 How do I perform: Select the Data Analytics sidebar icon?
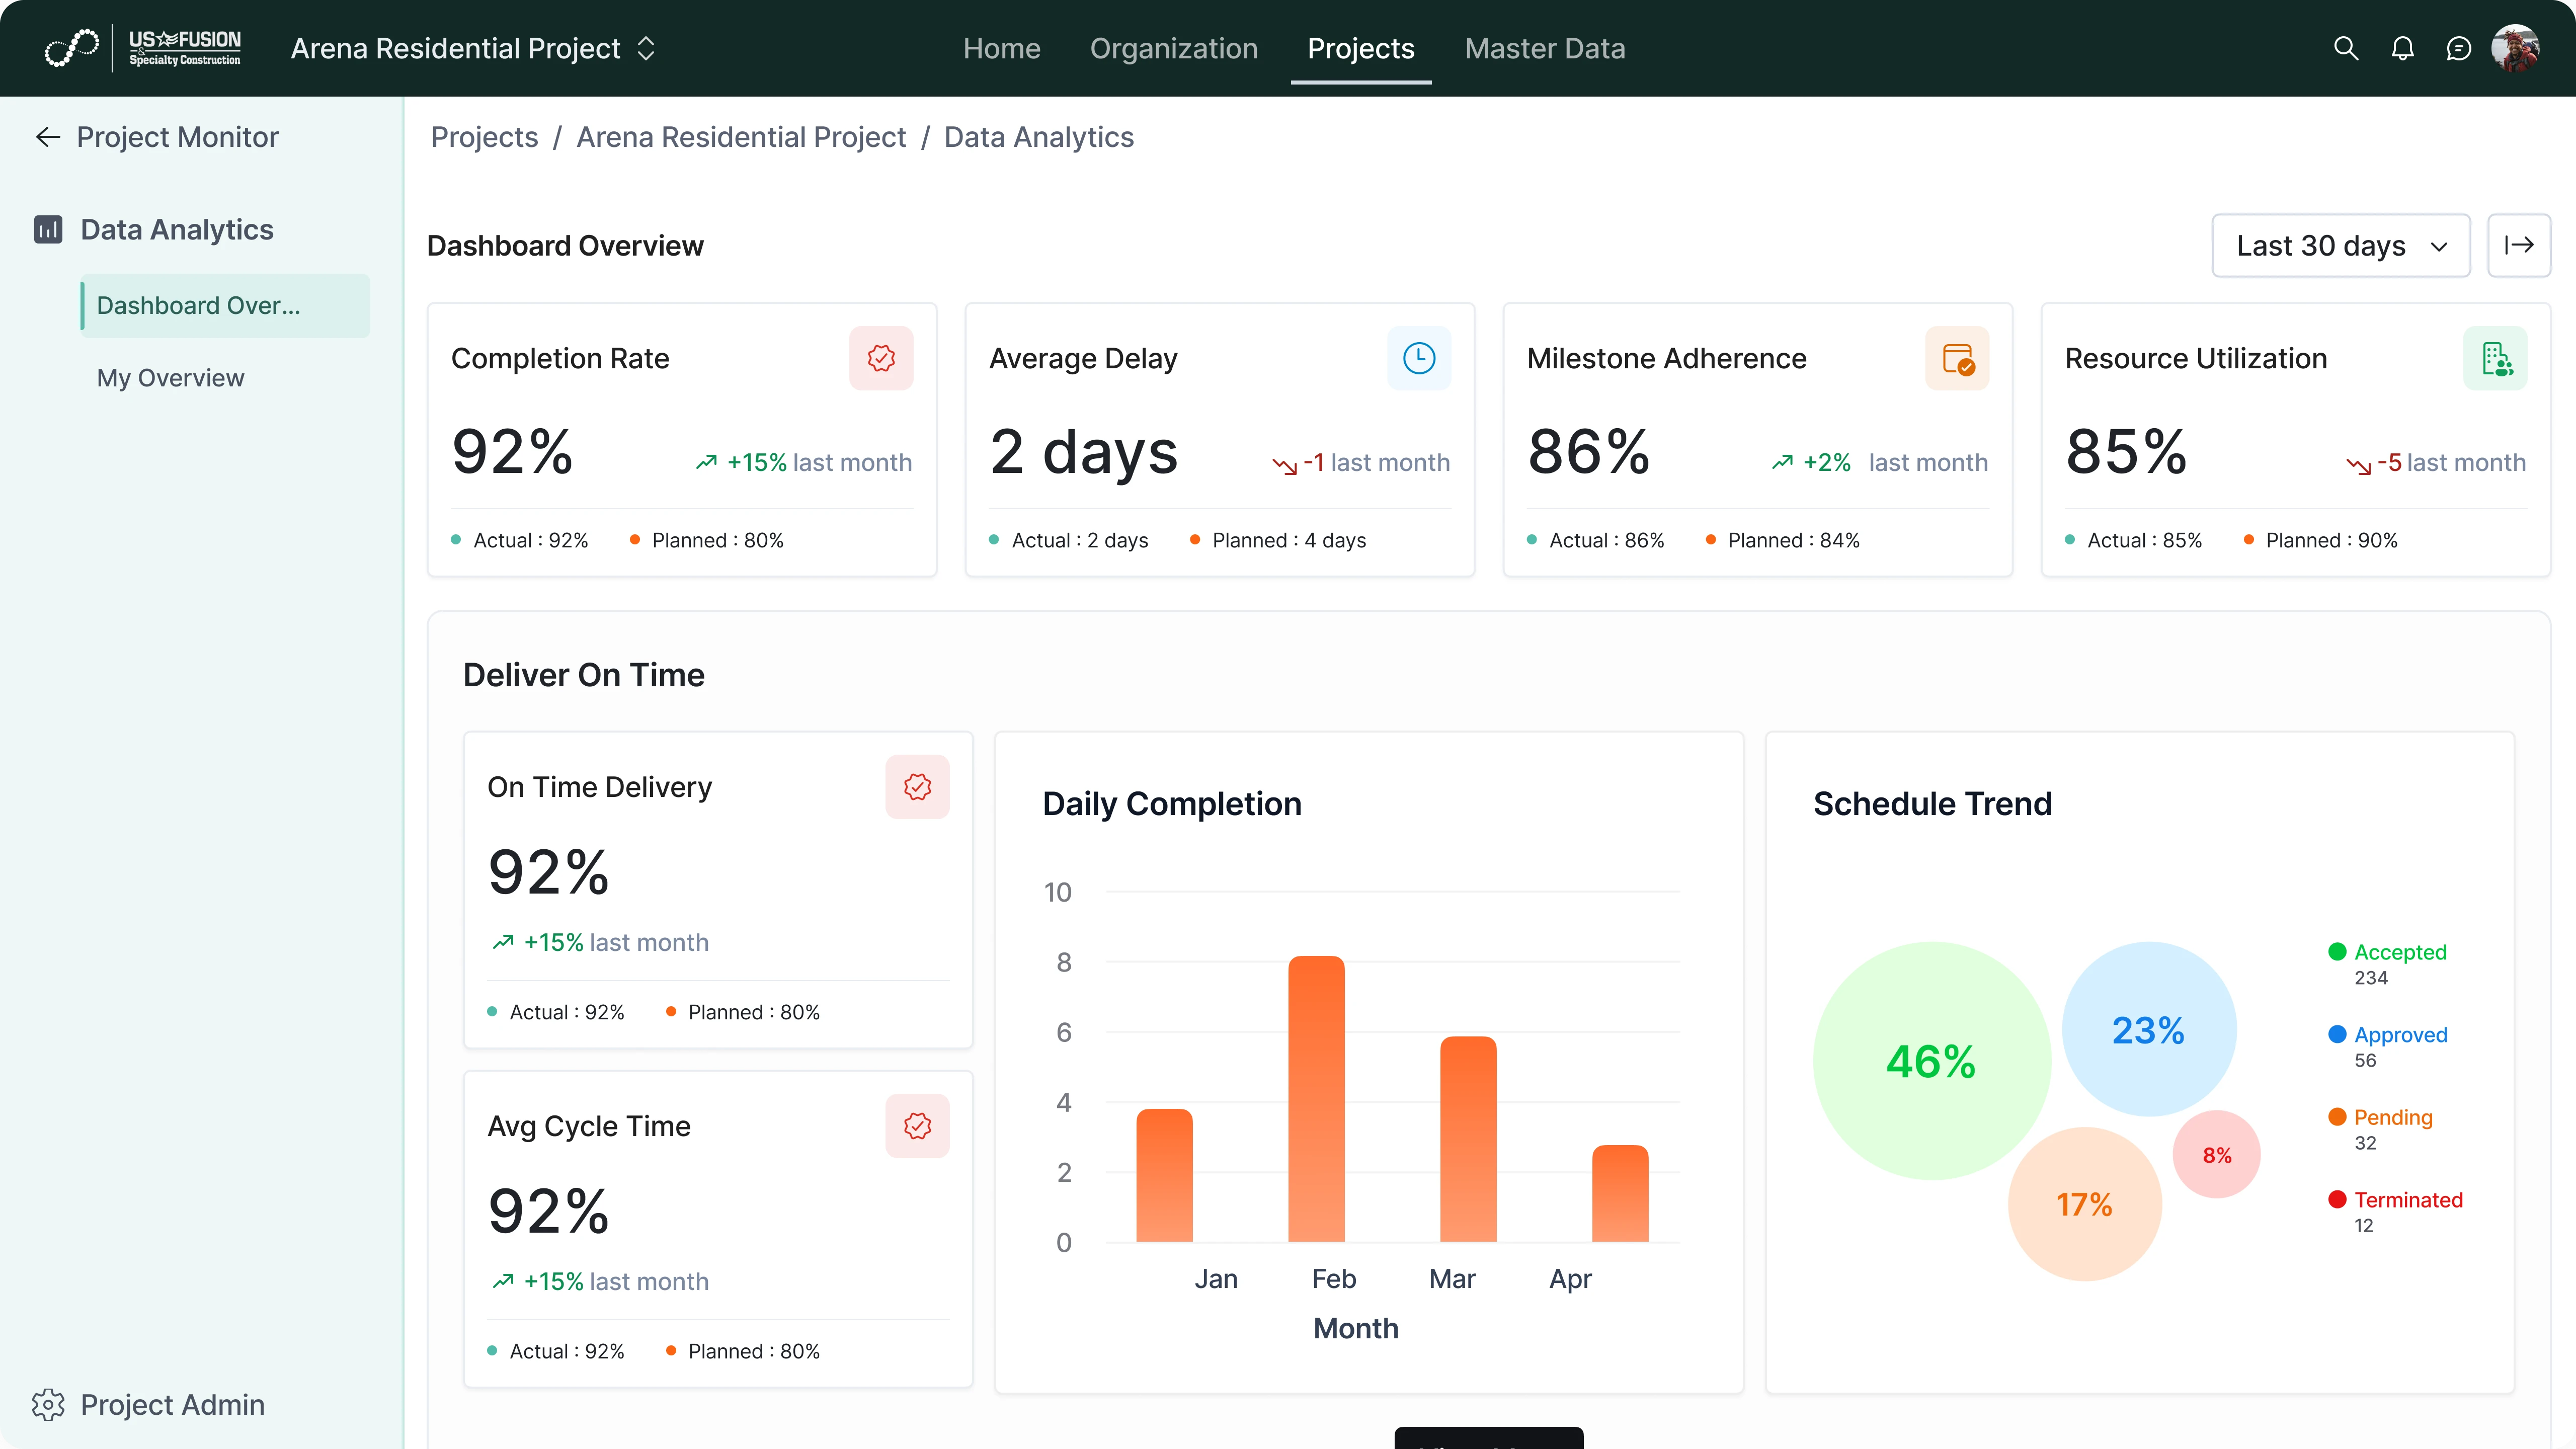pos(47,229)
